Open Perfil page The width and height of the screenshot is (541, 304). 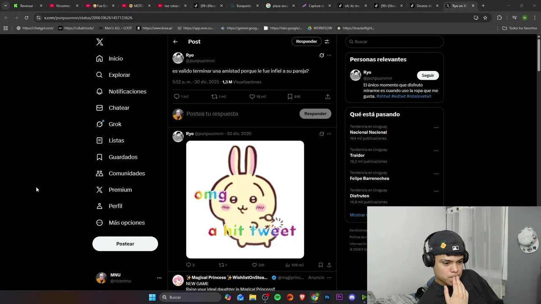tap(109, 206)
